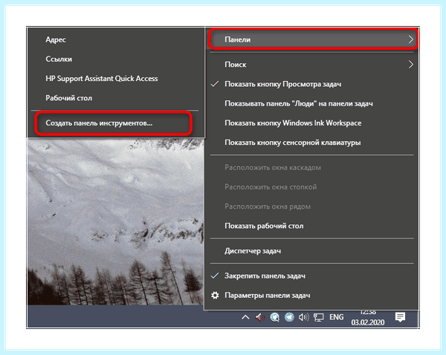Select the Адрес toolbar option
The height and width of the screenshot is (355, 446).
pyautogui.click(x=116, y=39)
